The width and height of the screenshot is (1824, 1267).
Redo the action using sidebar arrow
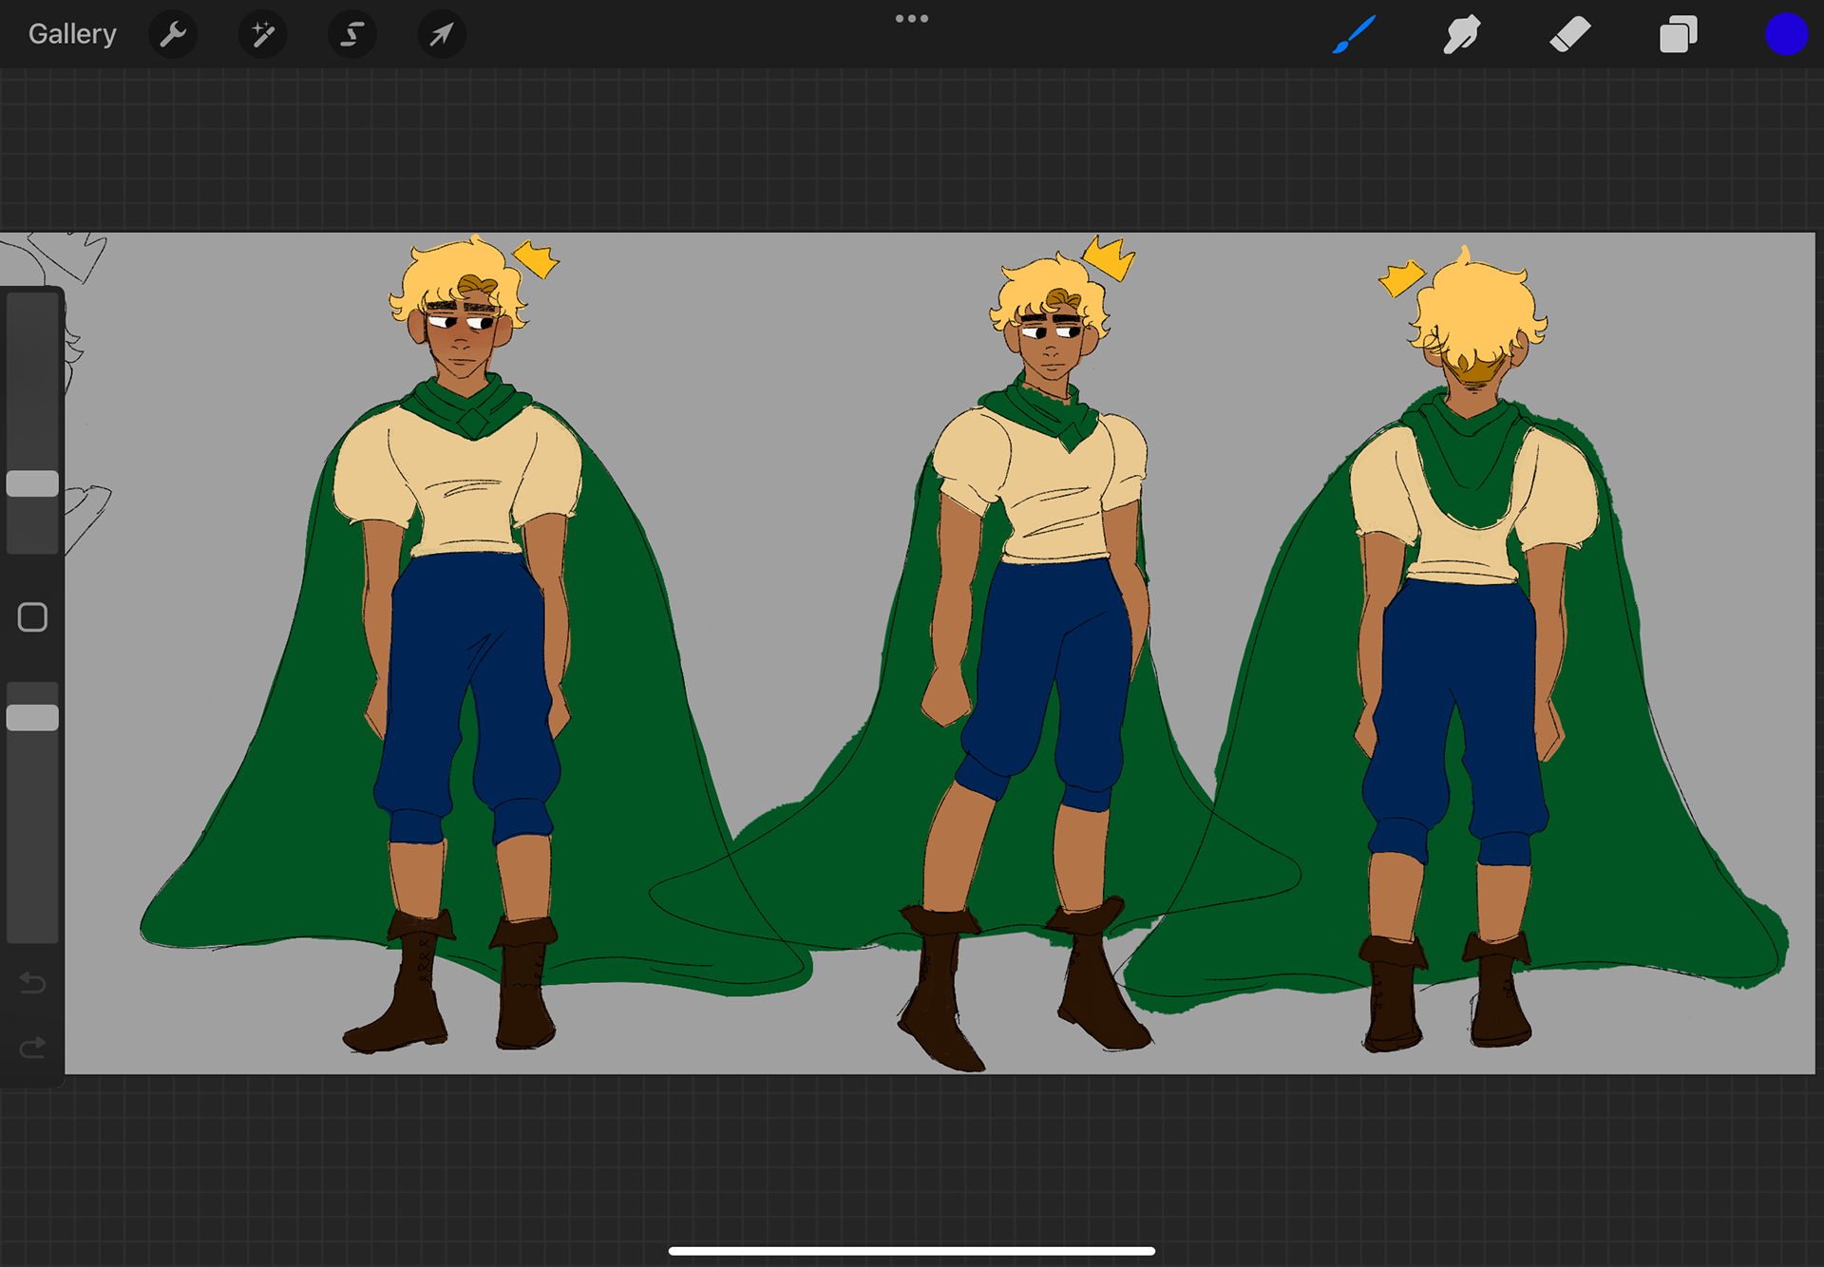coord(32,1047)
